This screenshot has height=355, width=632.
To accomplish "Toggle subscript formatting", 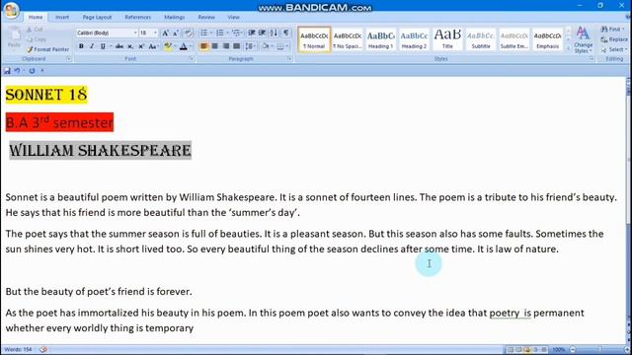I will pyautogui.click(x=130, y=46).
